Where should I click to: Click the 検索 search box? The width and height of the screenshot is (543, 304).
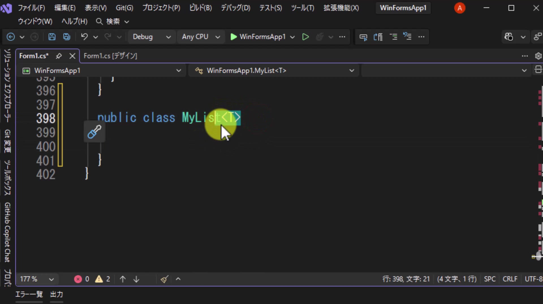pos(113,21)
